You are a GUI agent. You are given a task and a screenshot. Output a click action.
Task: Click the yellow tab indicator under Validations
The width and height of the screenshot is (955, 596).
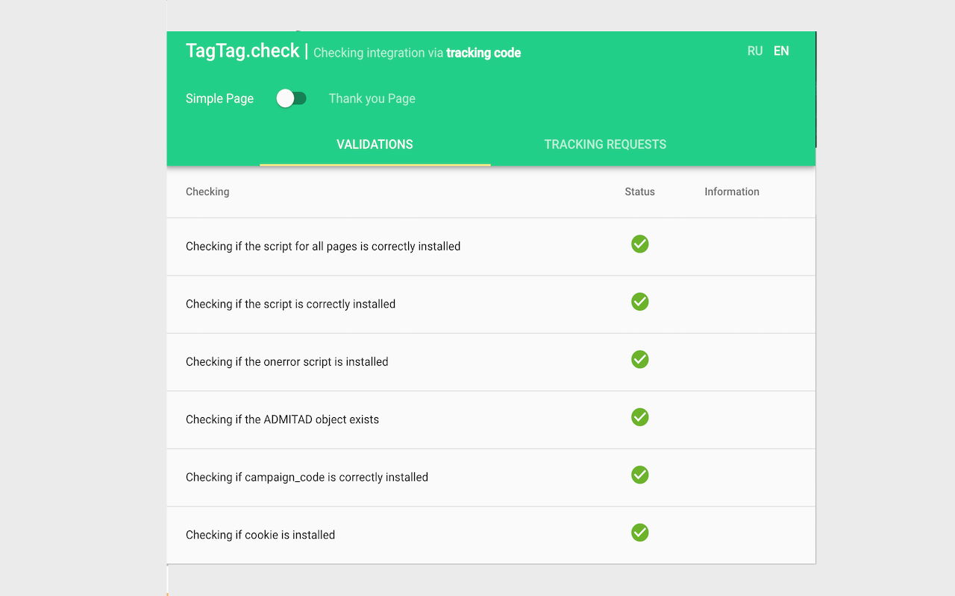(x=375, y=164)
